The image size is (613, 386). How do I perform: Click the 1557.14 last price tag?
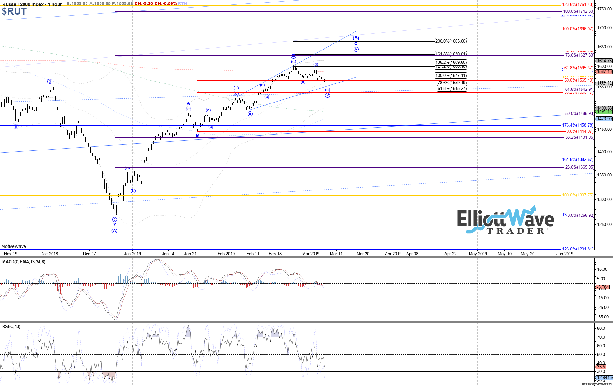click(x=604, y=84)
